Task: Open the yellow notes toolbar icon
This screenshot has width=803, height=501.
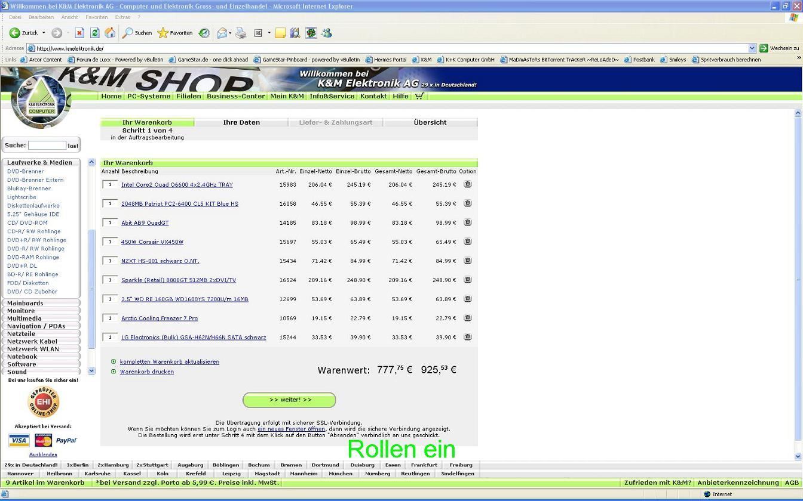Action: tap(280, 33)
